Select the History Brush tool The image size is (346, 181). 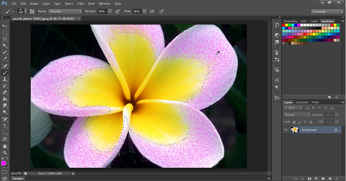(5, 86)
